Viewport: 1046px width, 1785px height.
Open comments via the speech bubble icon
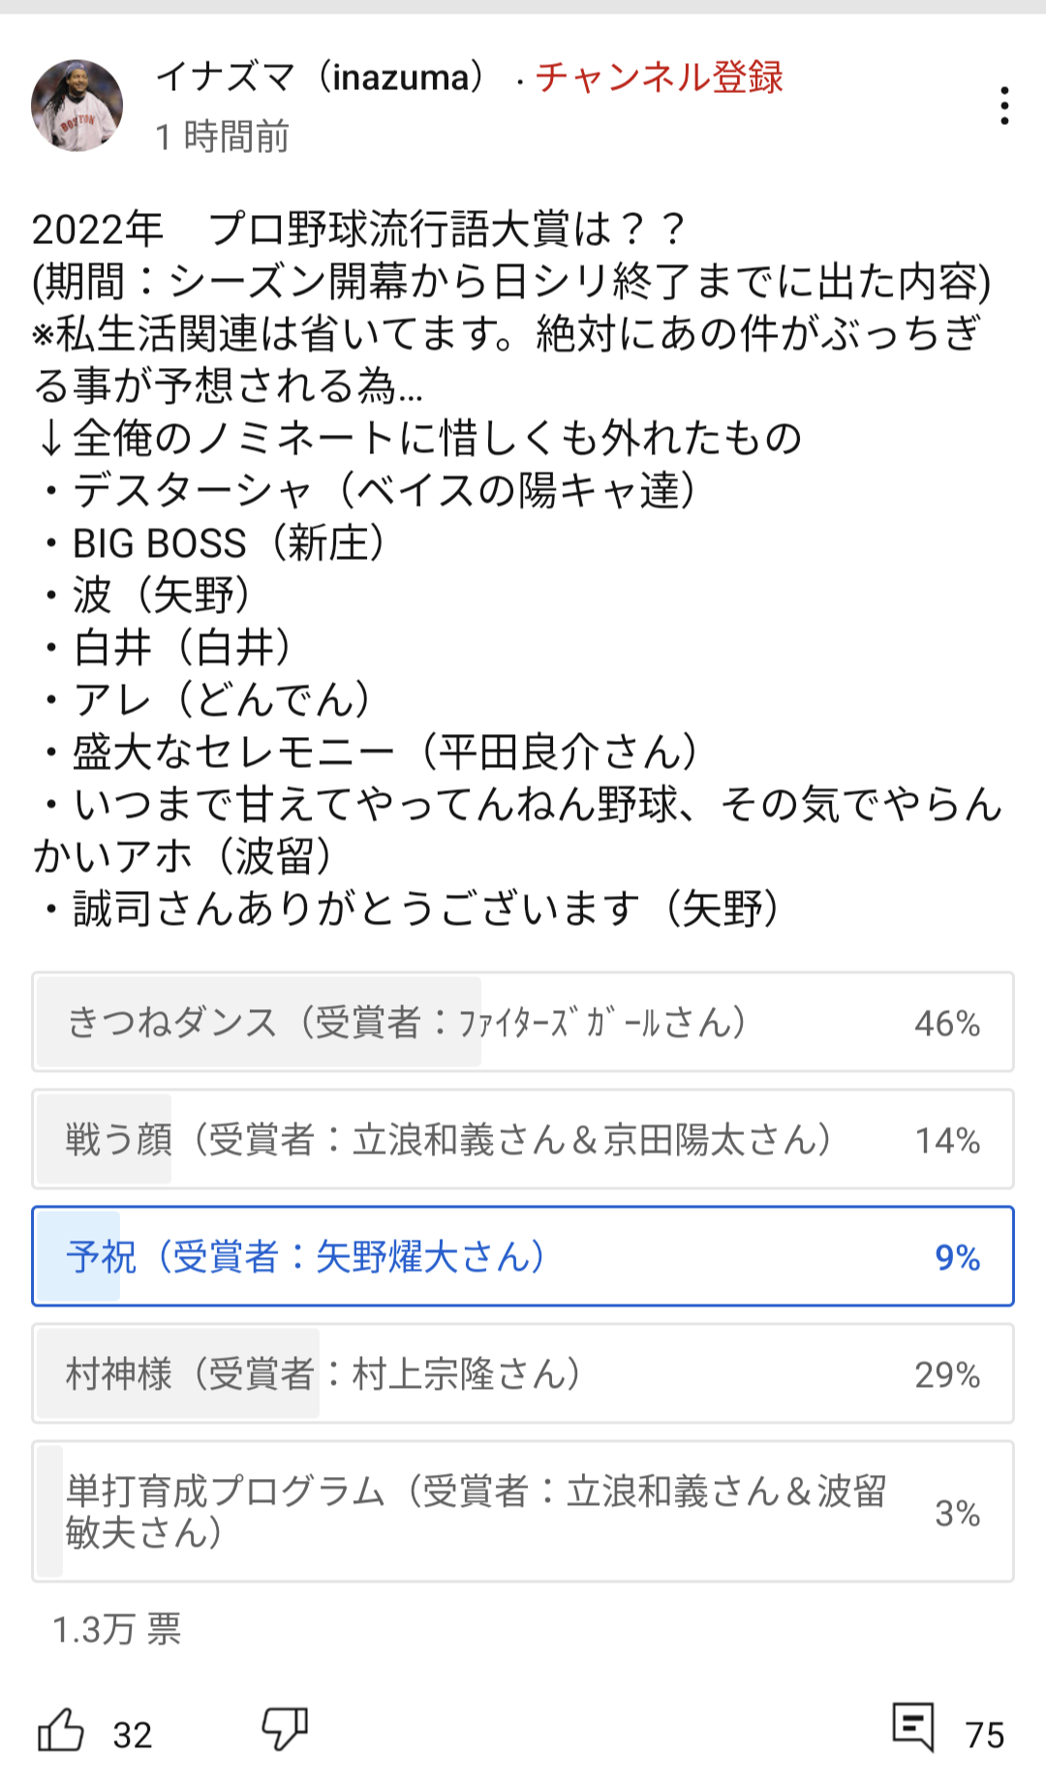912,1727
